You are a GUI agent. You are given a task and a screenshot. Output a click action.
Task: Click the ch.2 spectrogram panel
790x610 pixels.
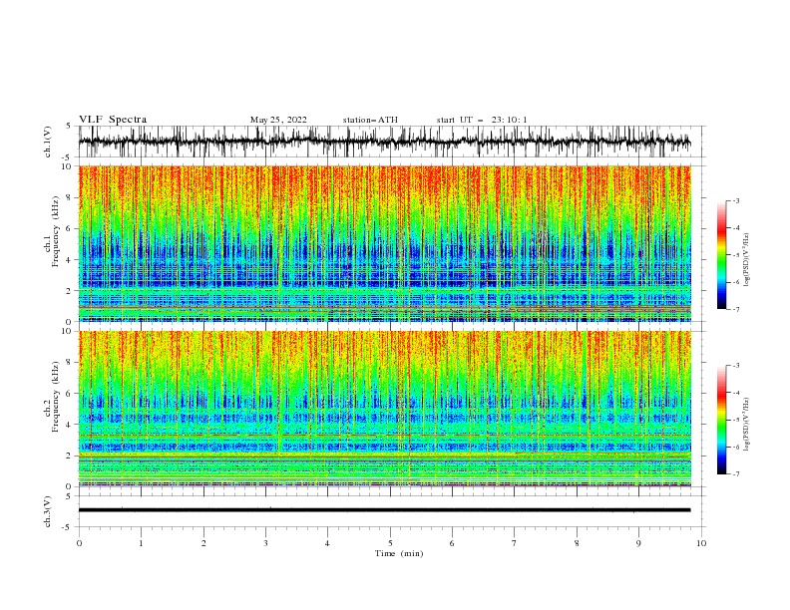(384, 409)
